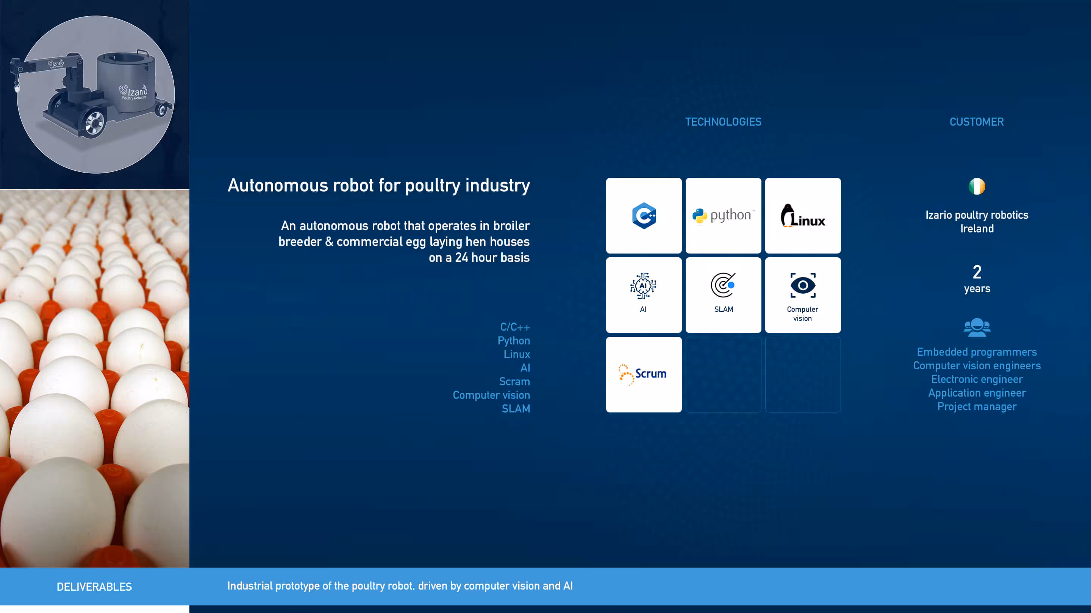Image resolution: width=1091 pixels, height=613 pixels.
Task: Click Izario poultry robotics Ireland customer name
Action: tap(976, 221)
